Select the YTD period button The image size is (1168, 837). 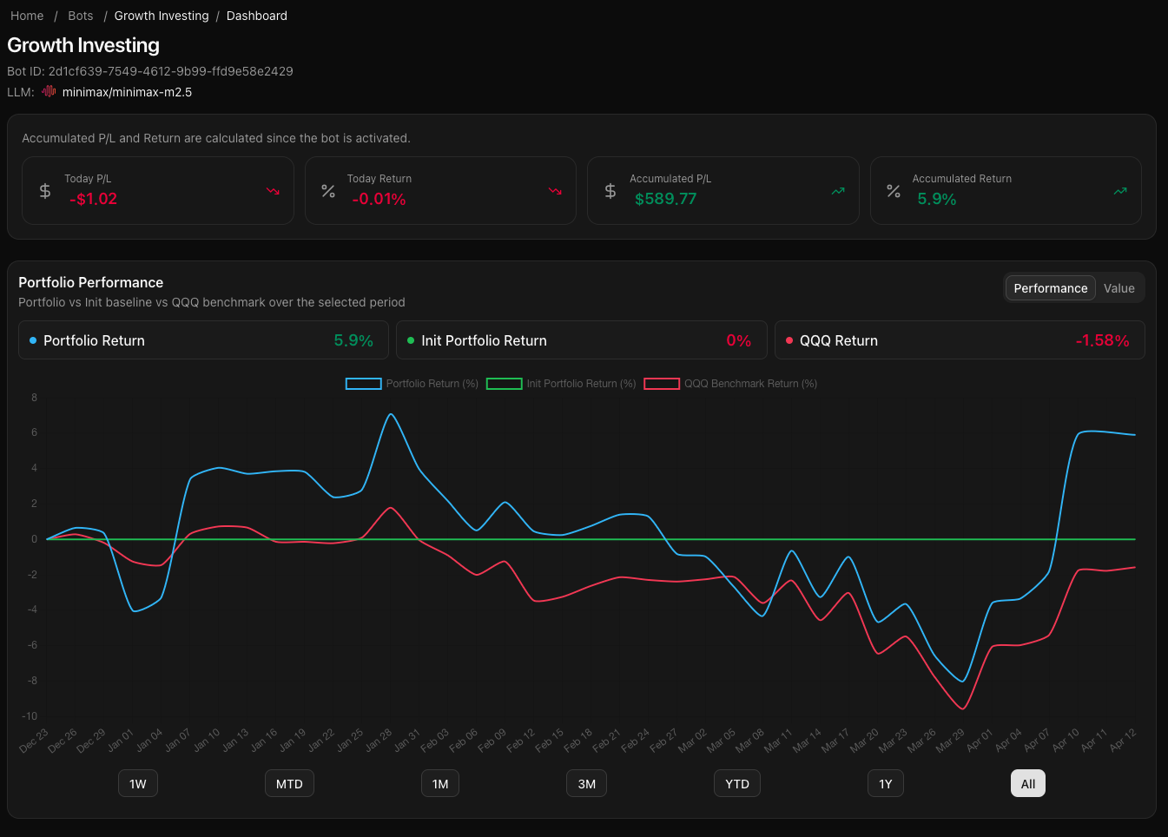point(737,784)
